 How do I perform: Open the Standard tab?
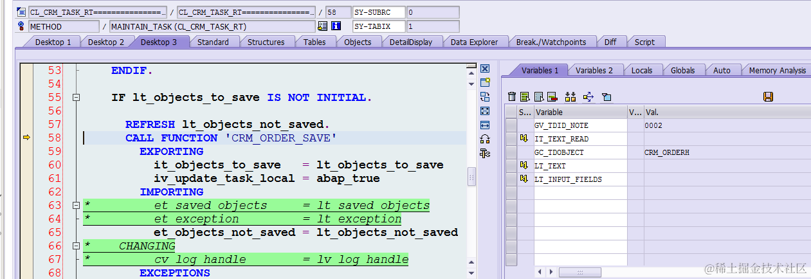[x=213, y=42]
